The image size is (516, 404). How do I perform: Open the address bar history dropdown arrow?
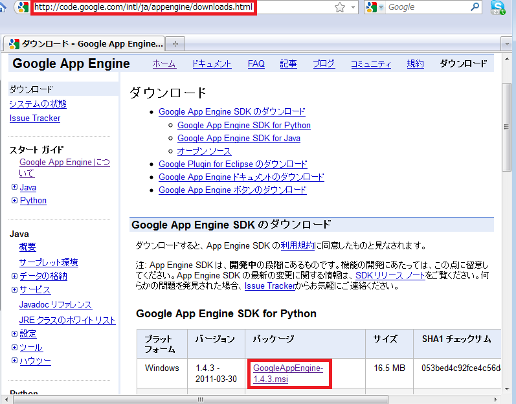tap(353, 7)
